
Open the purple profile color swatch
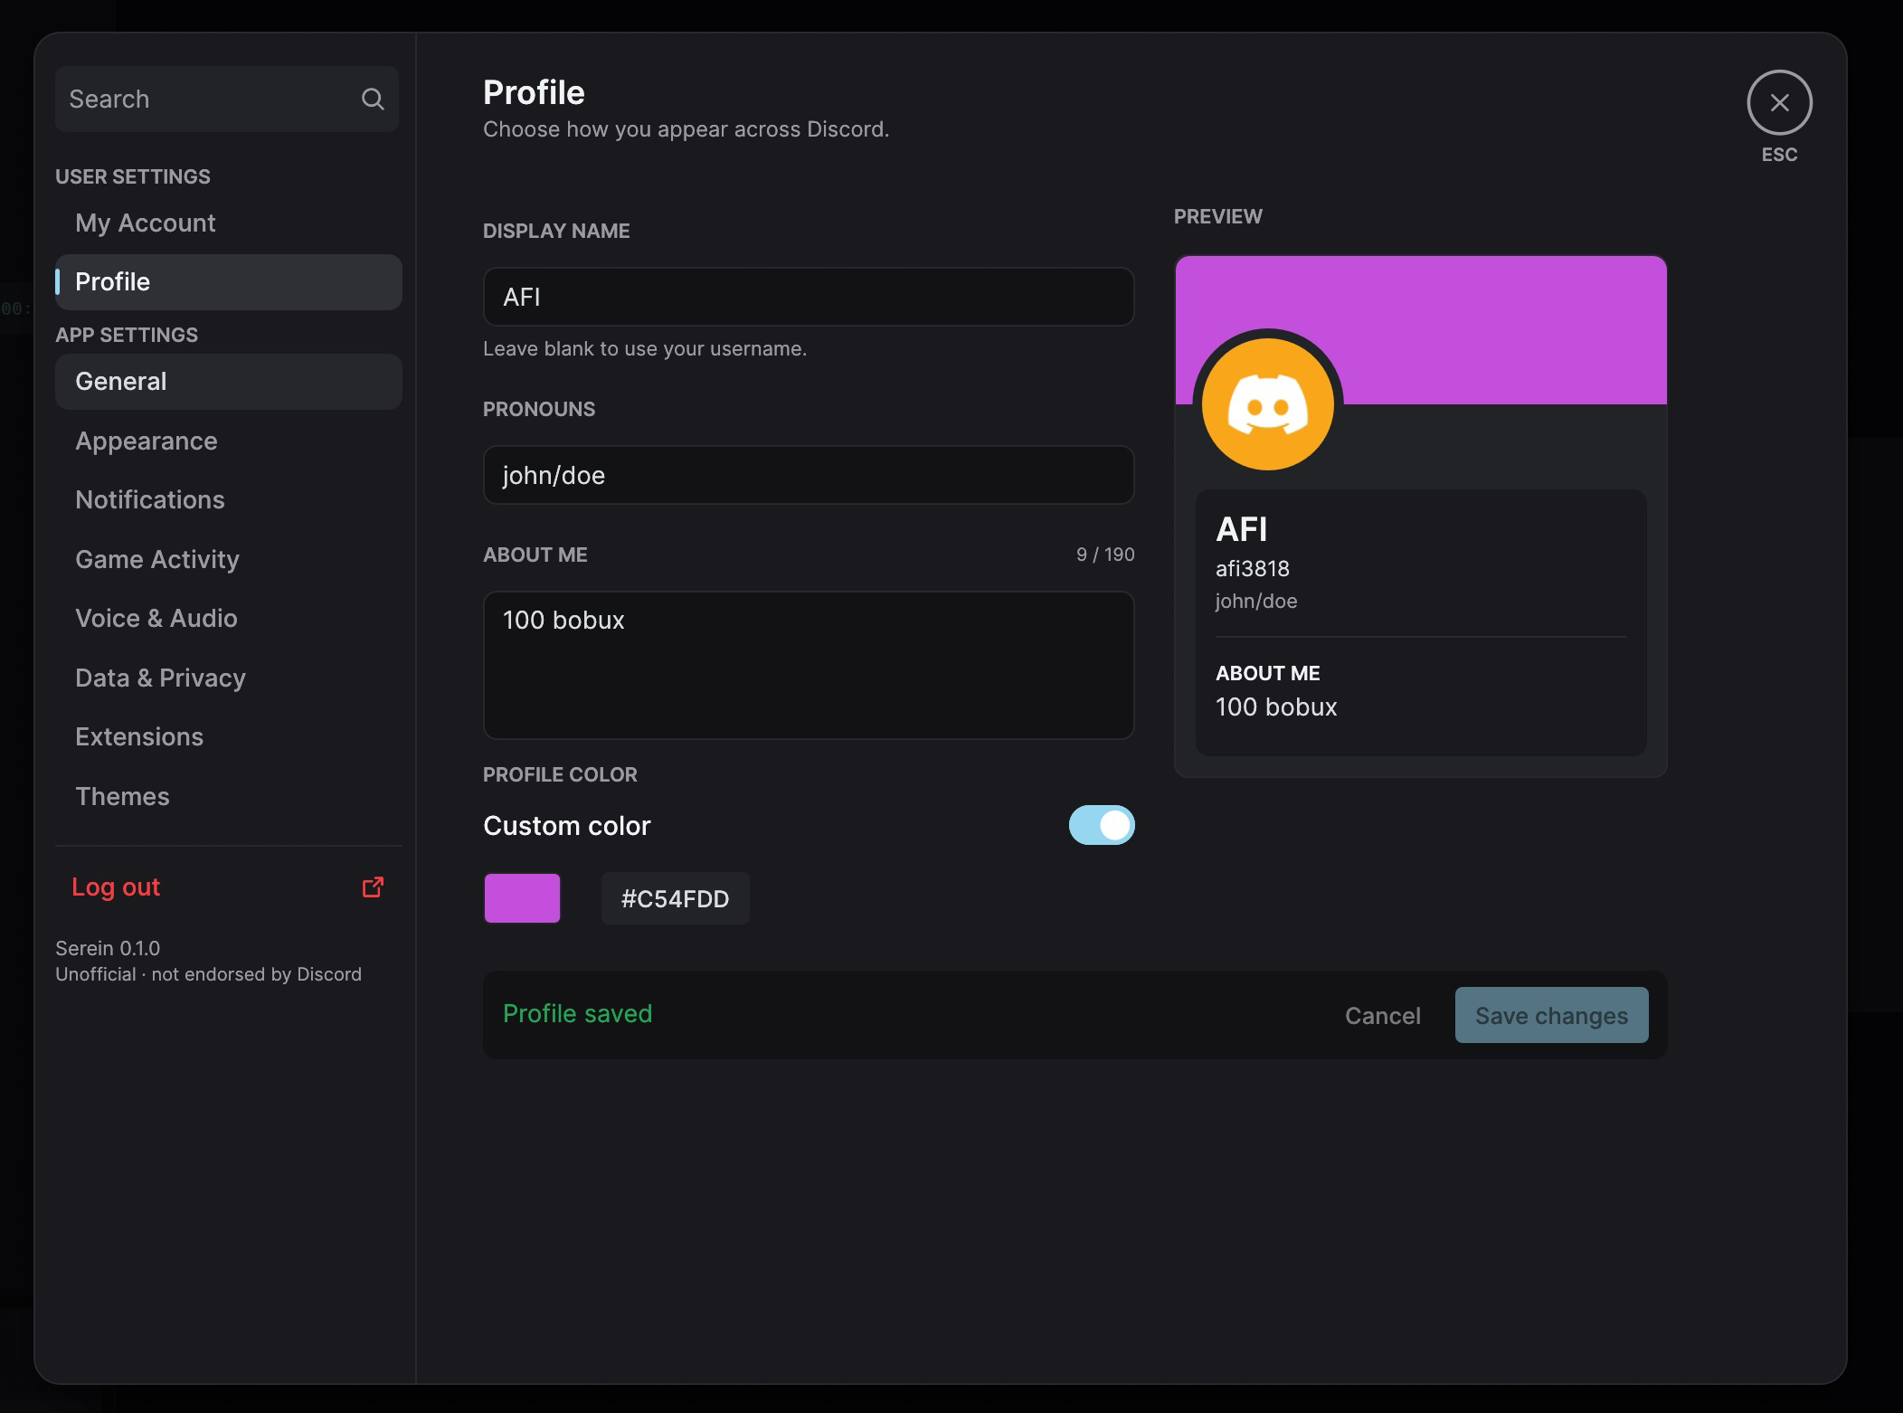(522, 898)
